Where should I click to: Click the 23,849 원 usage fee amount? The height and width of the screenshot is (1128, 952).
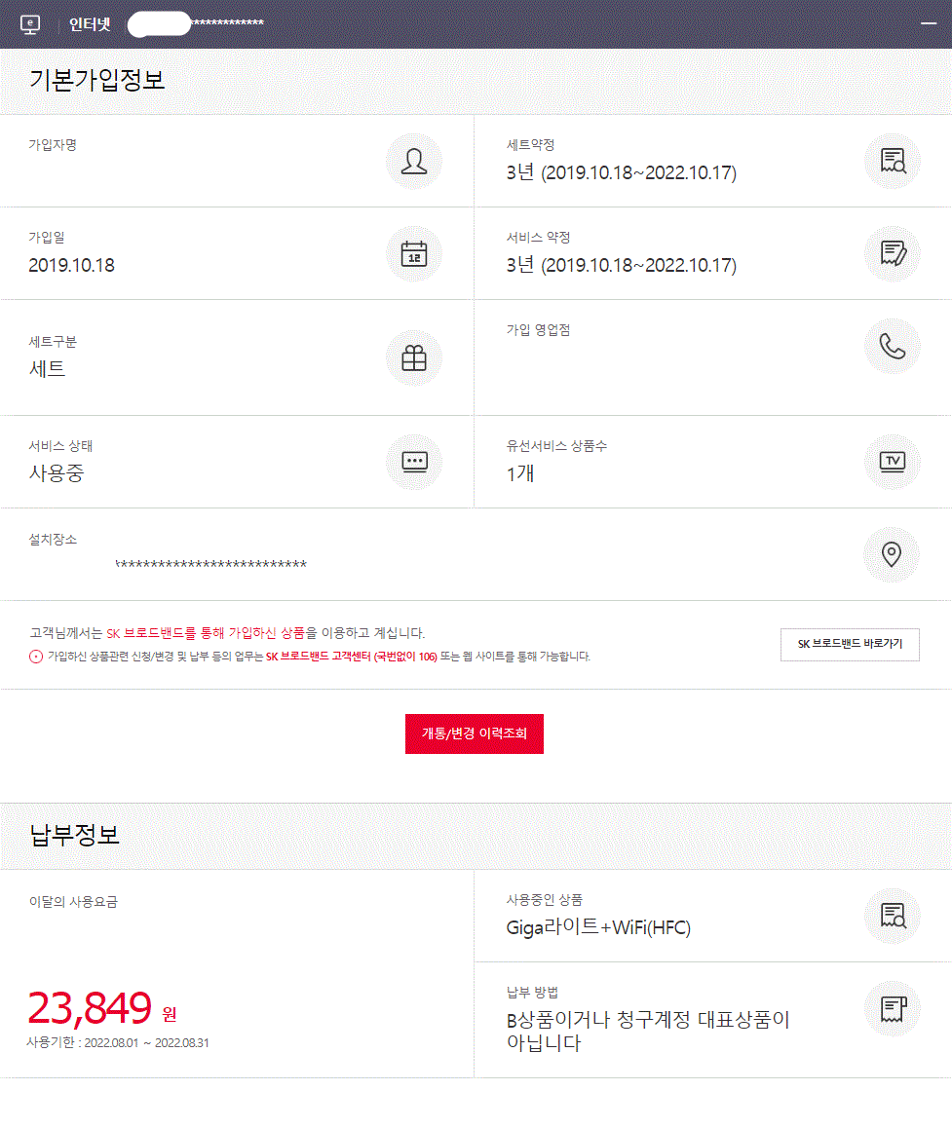click(102, 1008)
